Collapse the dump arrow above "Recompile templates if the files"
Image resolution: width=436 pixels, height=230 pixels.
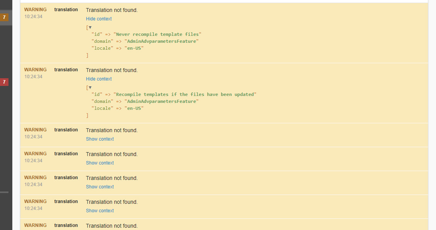90,87
